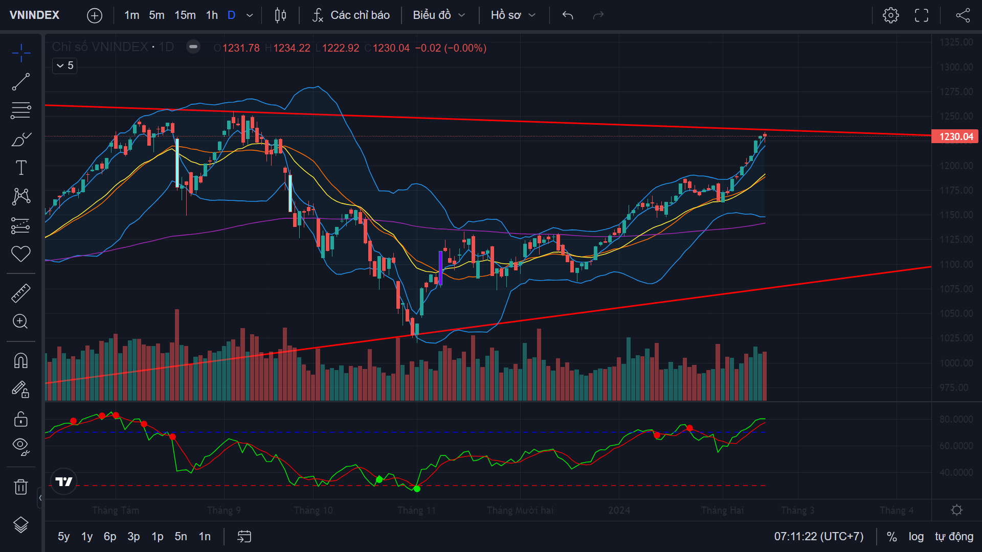This screenshot has width=982, height=552.
Task: Expand the timeframe interval dropdown arrow
Action: (250, 15)
